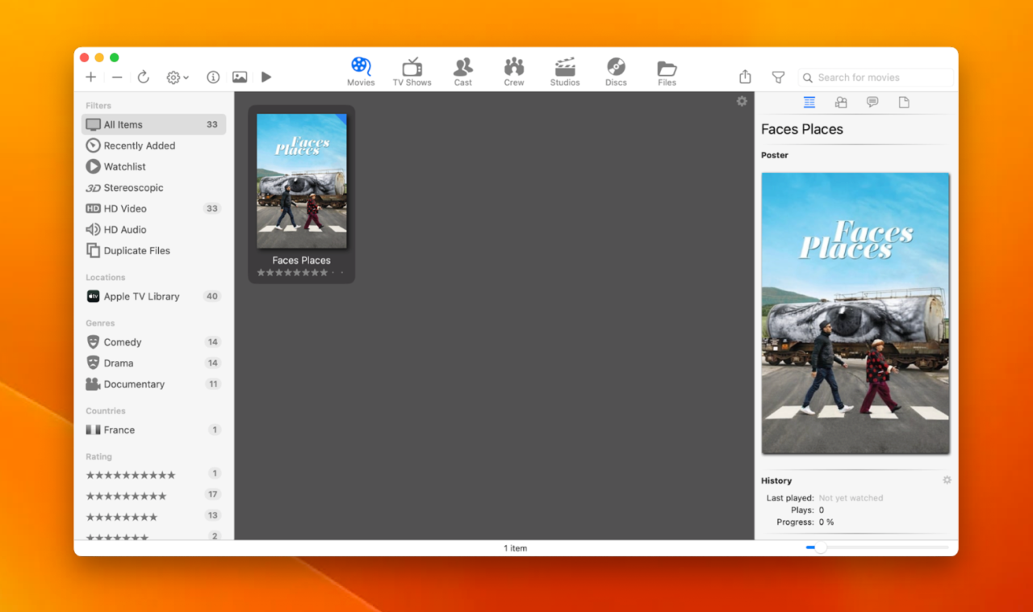Filter by country France

[x=153, y=430]
